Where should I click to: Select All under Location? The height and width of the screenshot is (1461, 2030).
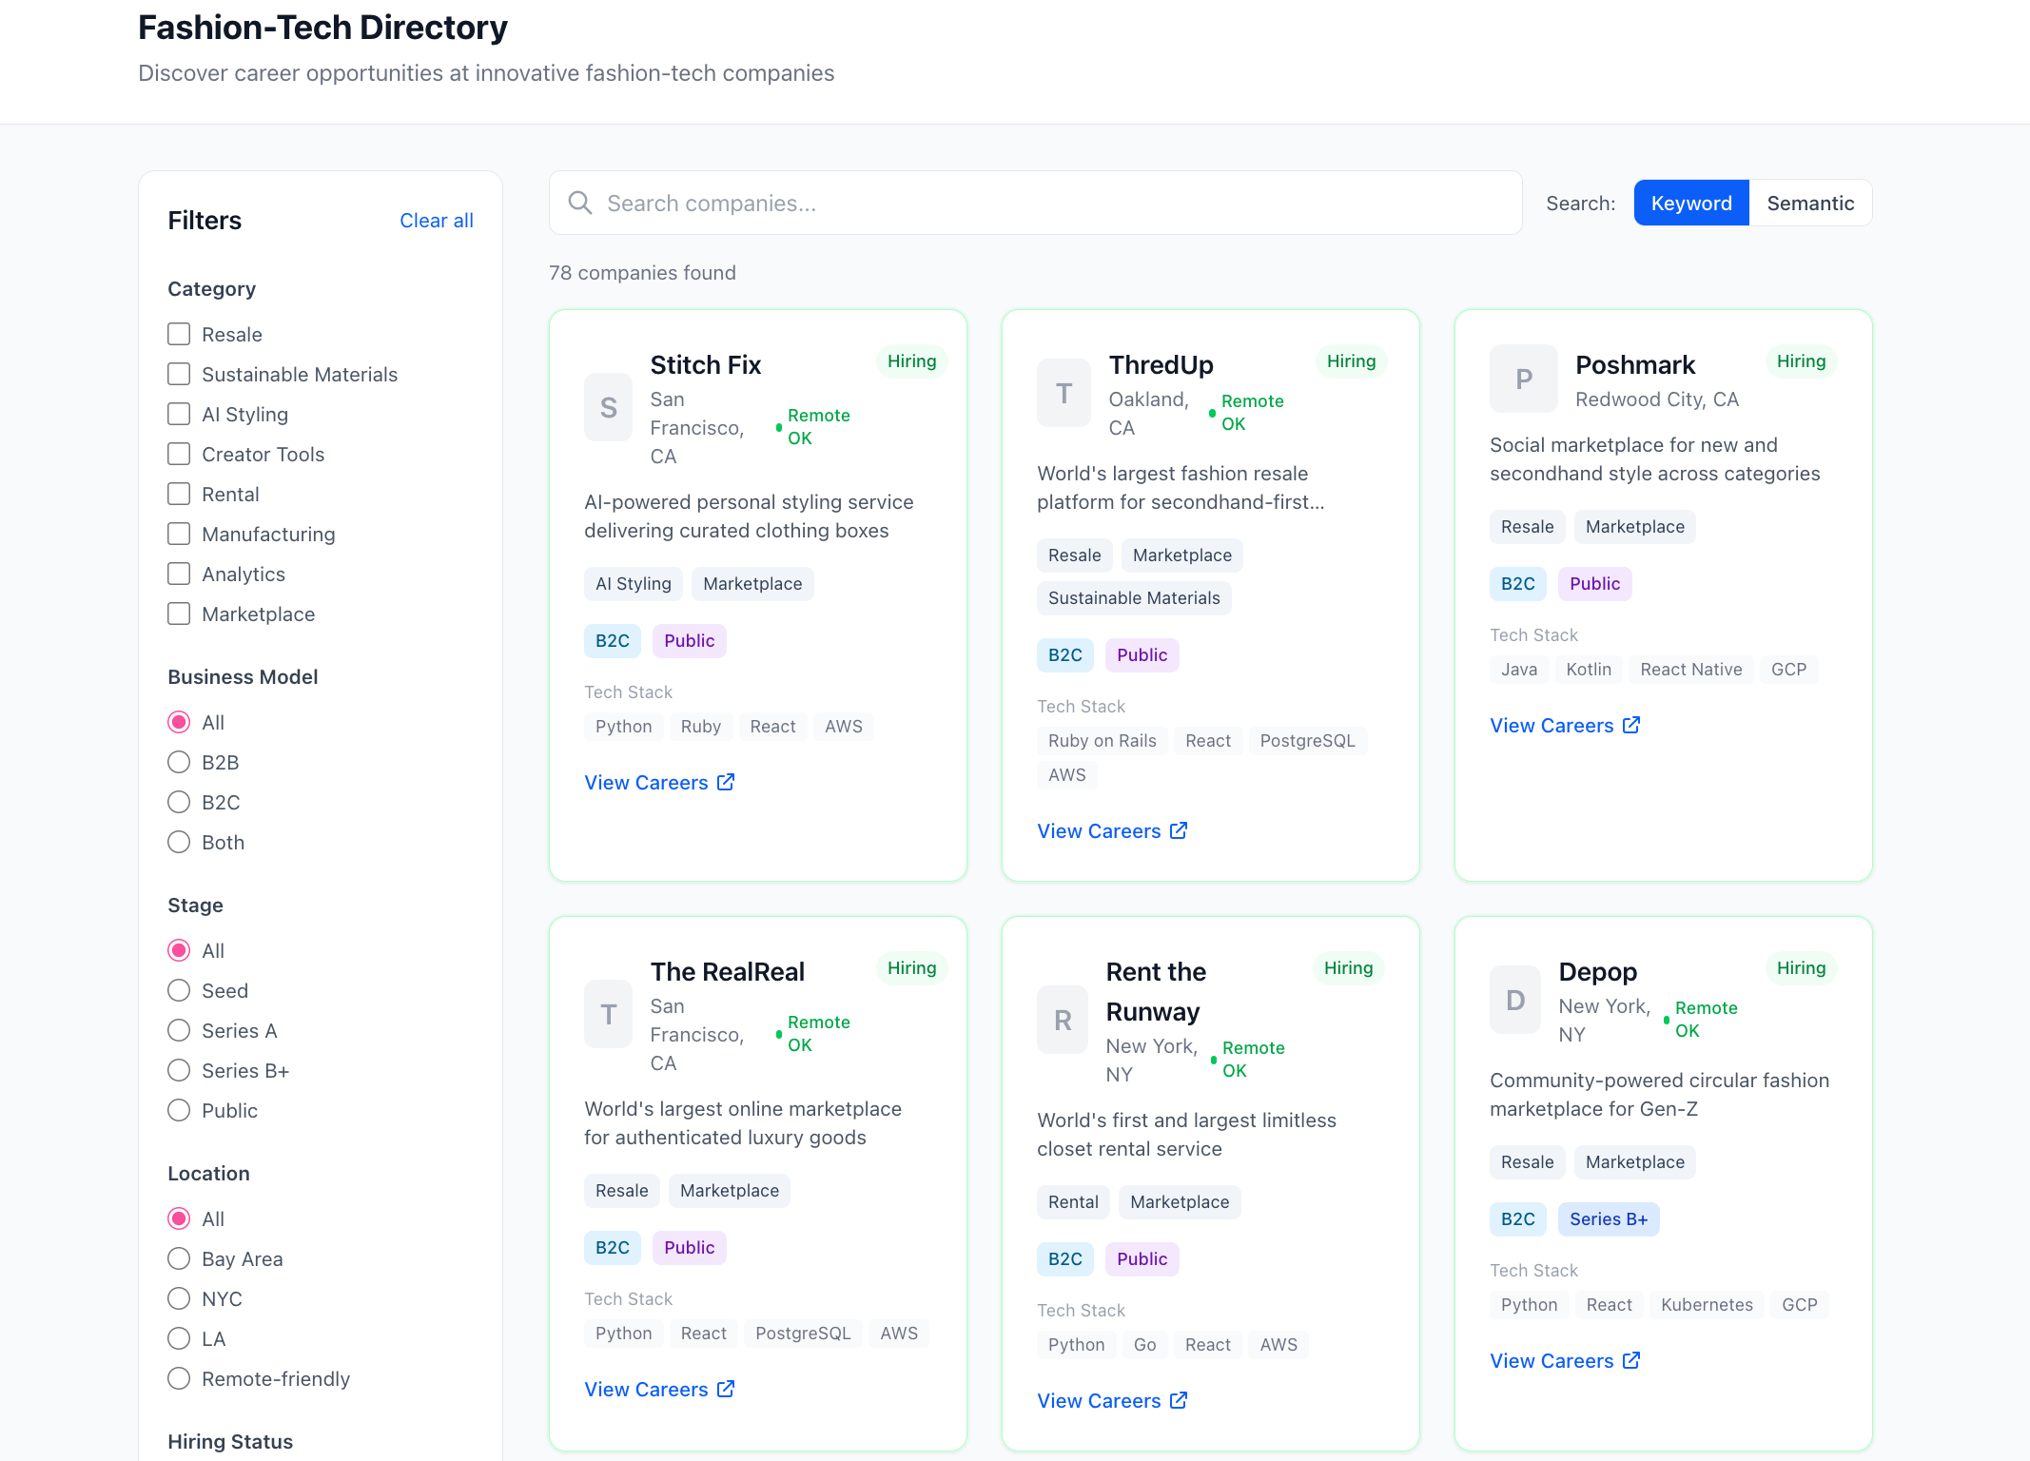coord(179,1218)
